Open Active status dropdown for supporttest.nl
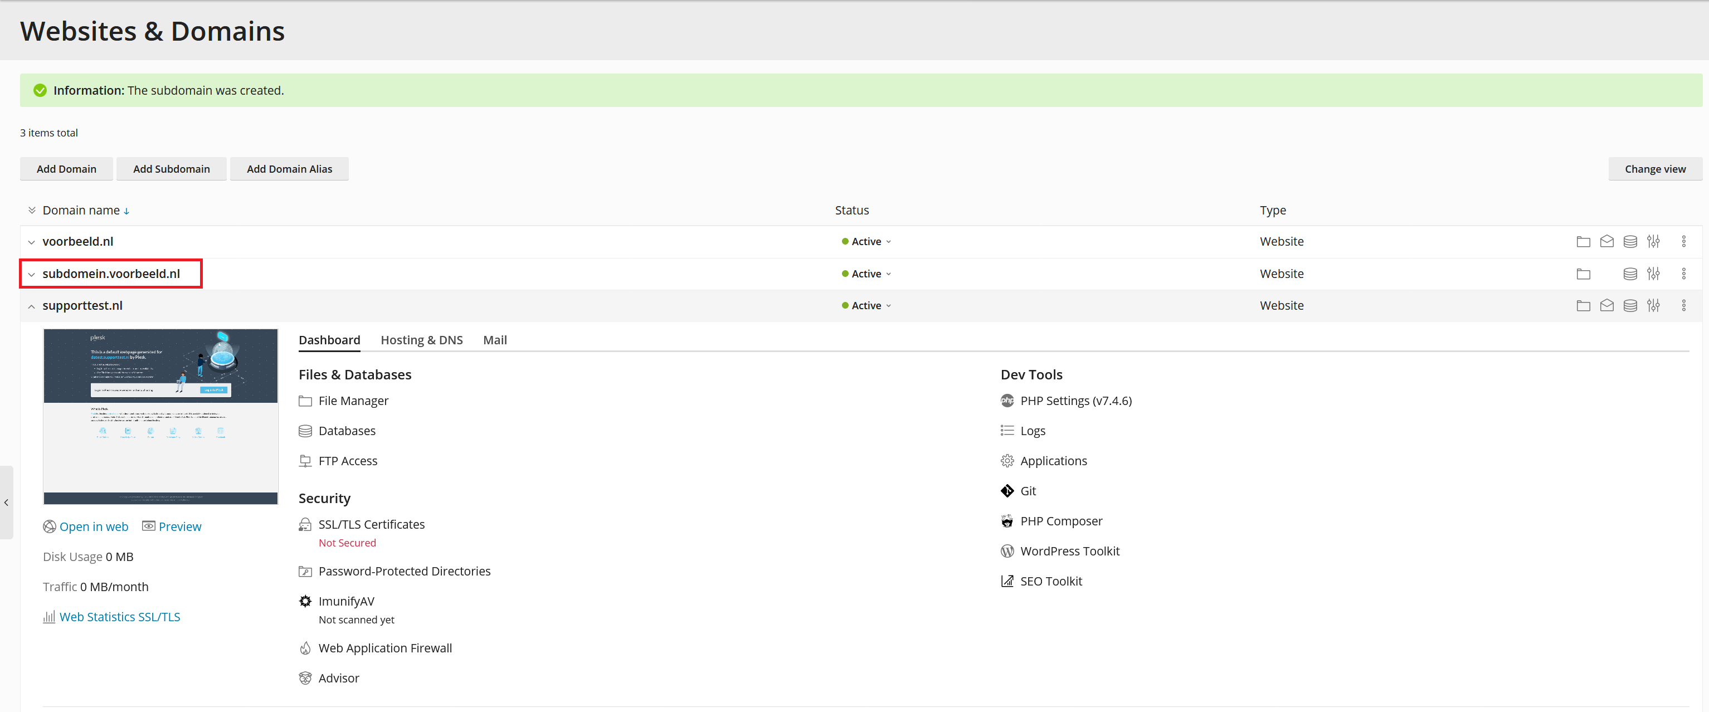 click(866, 305)
